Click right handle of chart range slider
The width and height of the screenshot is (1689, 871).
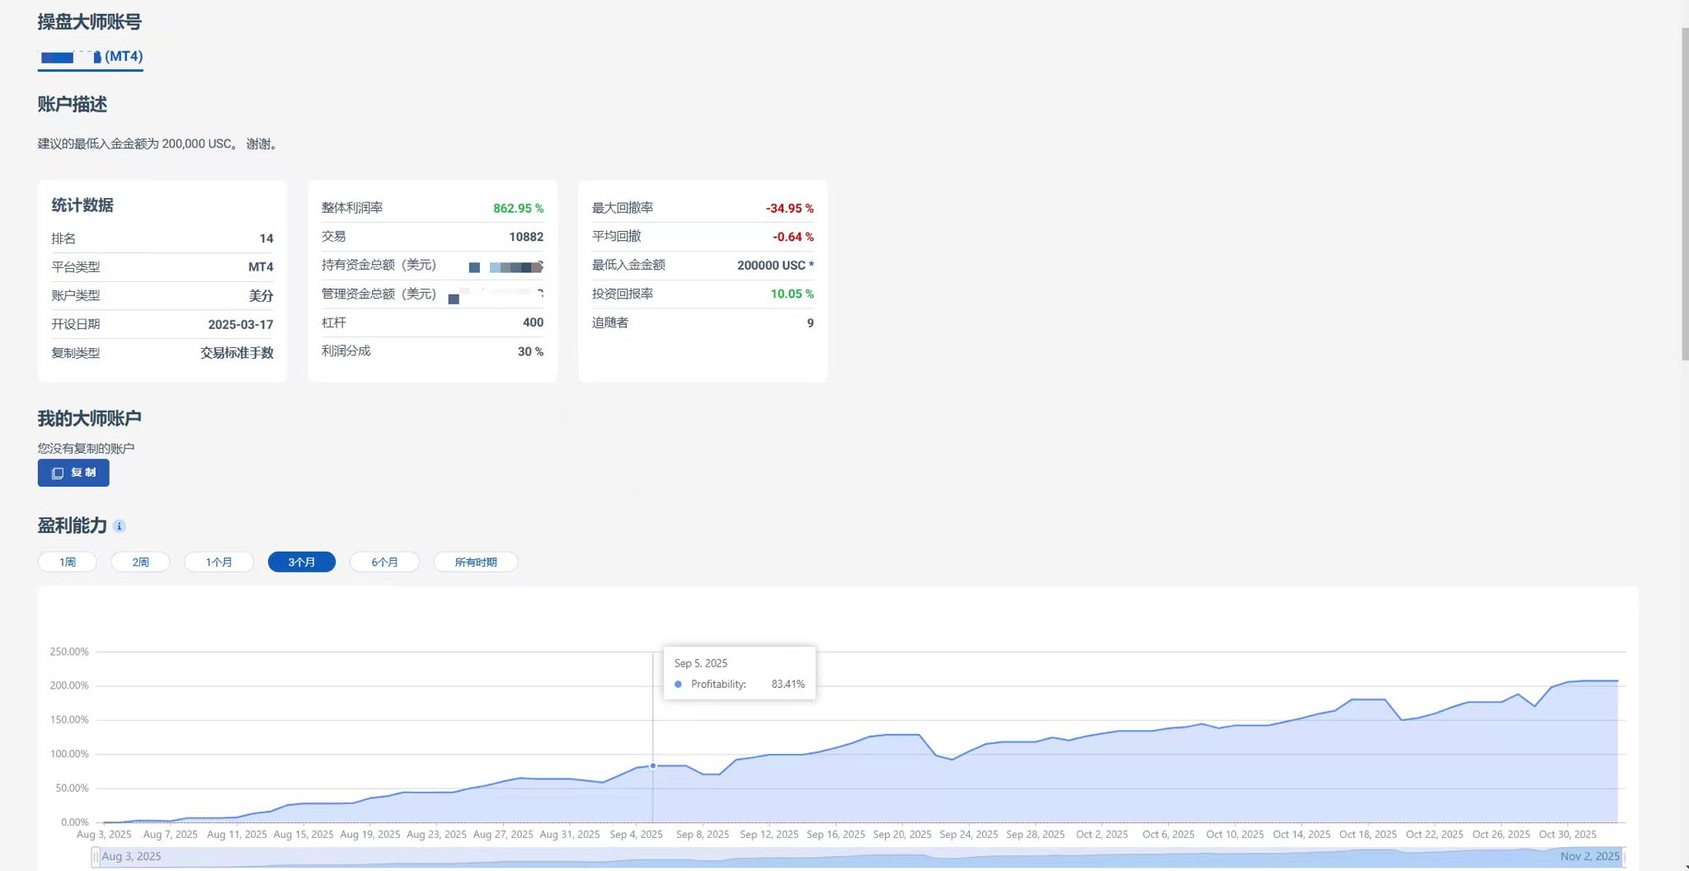click(x=1625, y=857)
